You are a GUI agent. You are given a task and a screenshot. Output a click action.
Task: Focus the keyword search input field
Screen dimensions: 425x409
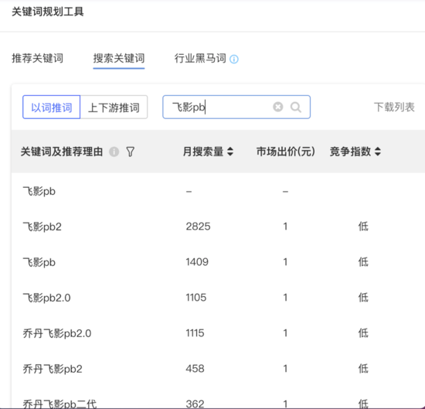pos(236,107)
